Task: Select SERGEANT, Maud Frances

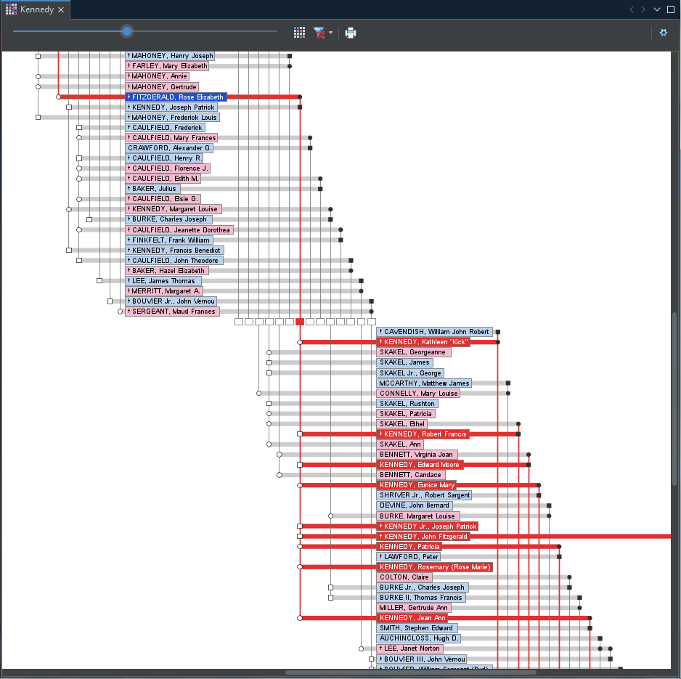Action: (x=172, y=312)
